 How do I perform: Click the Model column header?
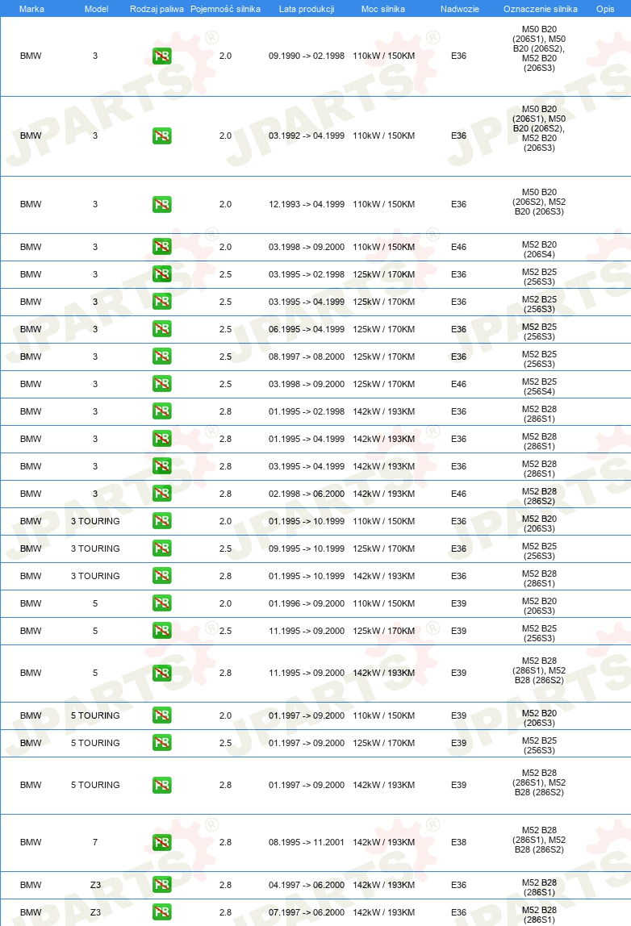coord(96,9)
